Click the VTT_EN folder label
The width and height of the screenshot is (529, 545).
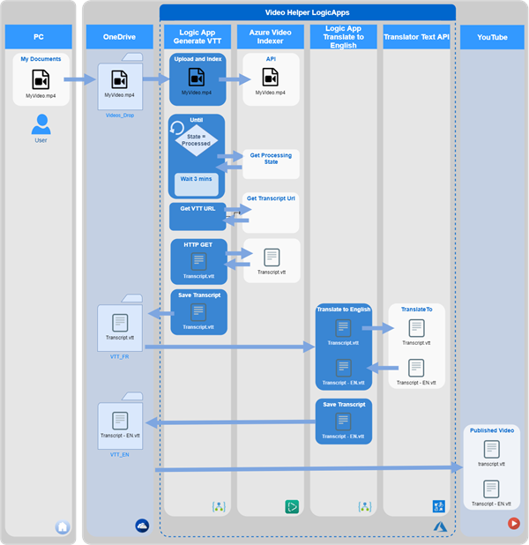pyautogui.click(x=120, y=455)
